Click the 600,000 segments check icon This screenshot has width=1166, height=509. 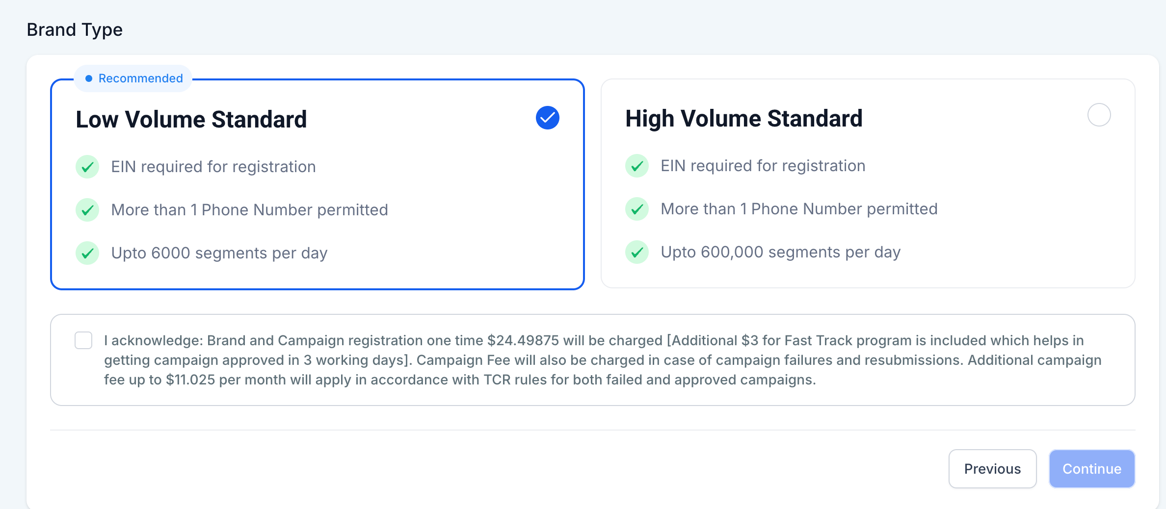637,252
